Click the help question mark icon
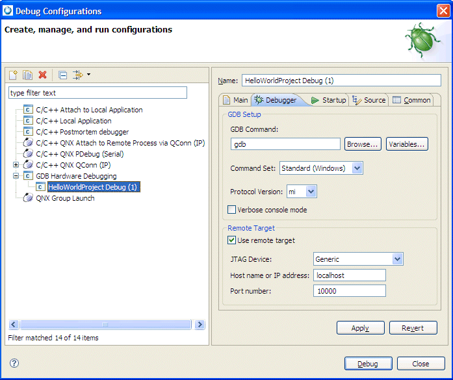Viewport: 453px width, 380px height. pos(14,363)
